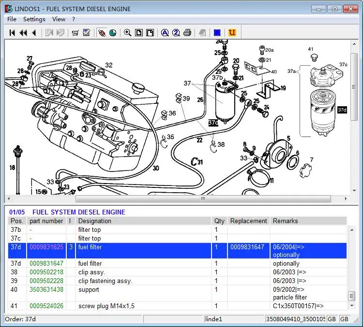Open the shopping cart icon
This screenshot has width=363, height=327.
click(x=75, y=33)
